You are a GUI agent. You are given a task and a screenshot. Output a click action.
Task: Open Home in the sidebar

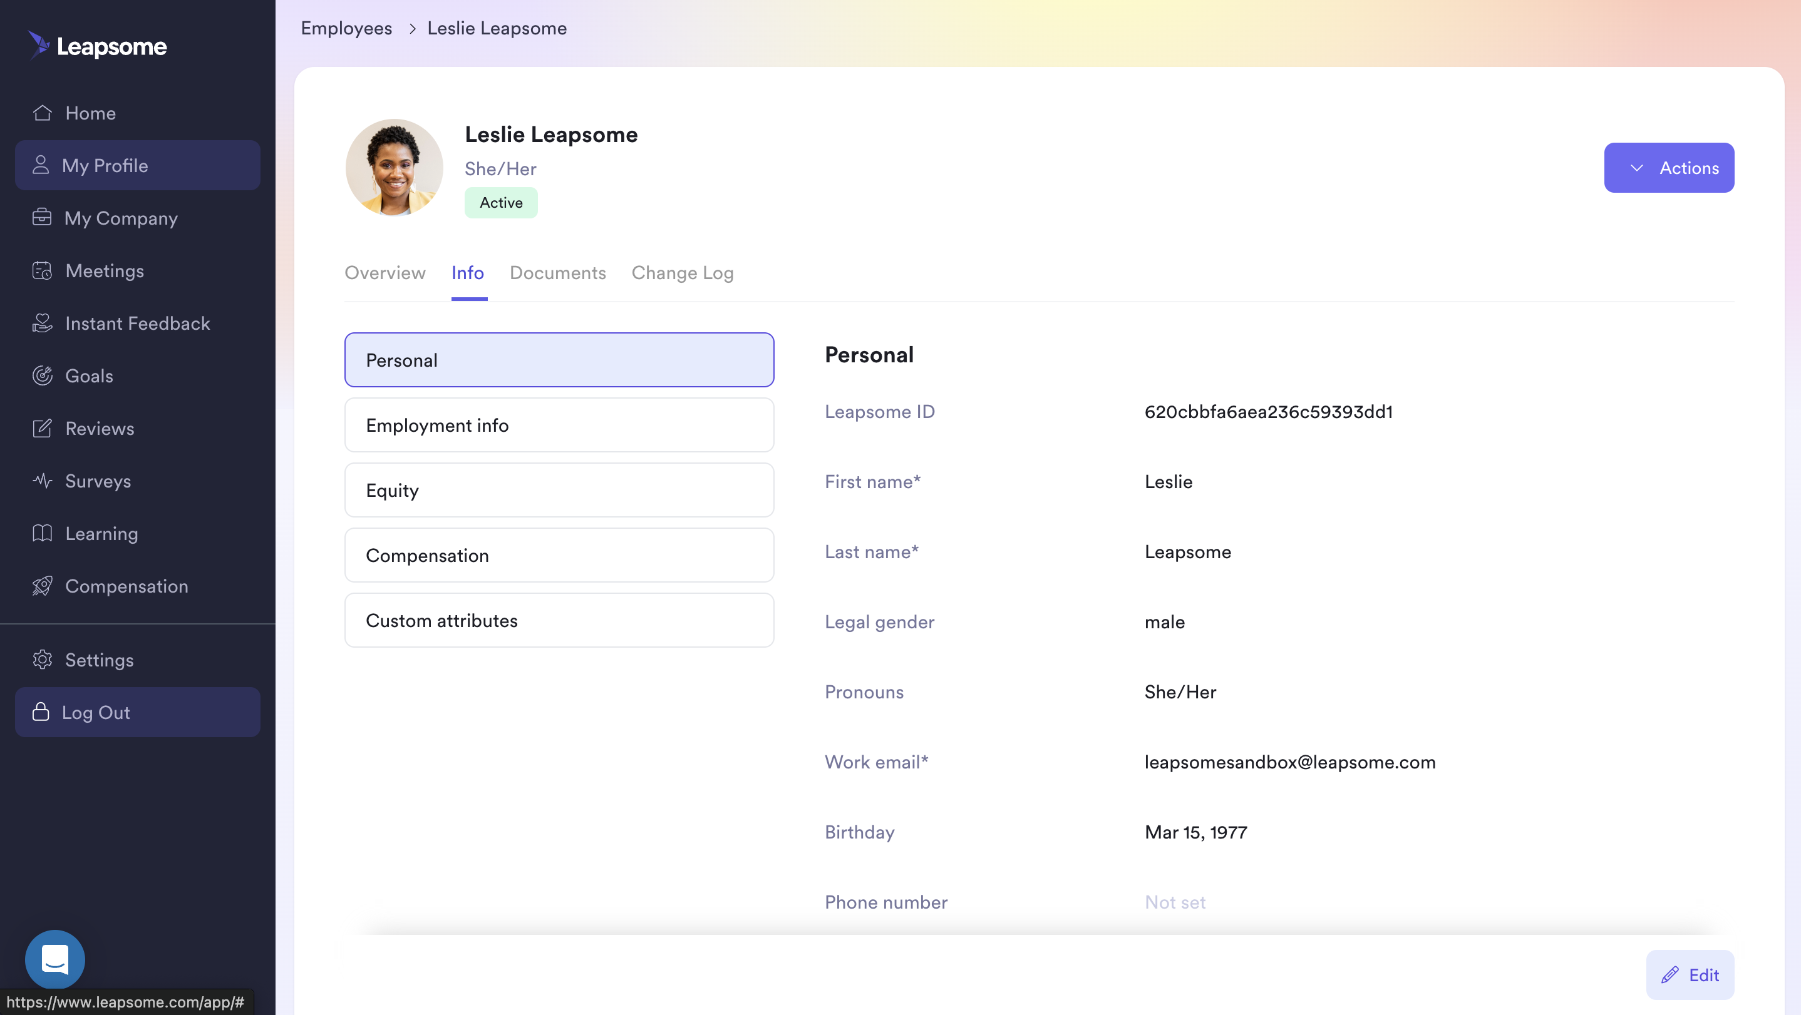point(138,113)
